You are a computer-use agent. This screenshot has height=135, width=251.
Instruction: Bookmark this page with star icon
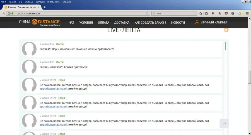tap(201, 13)
